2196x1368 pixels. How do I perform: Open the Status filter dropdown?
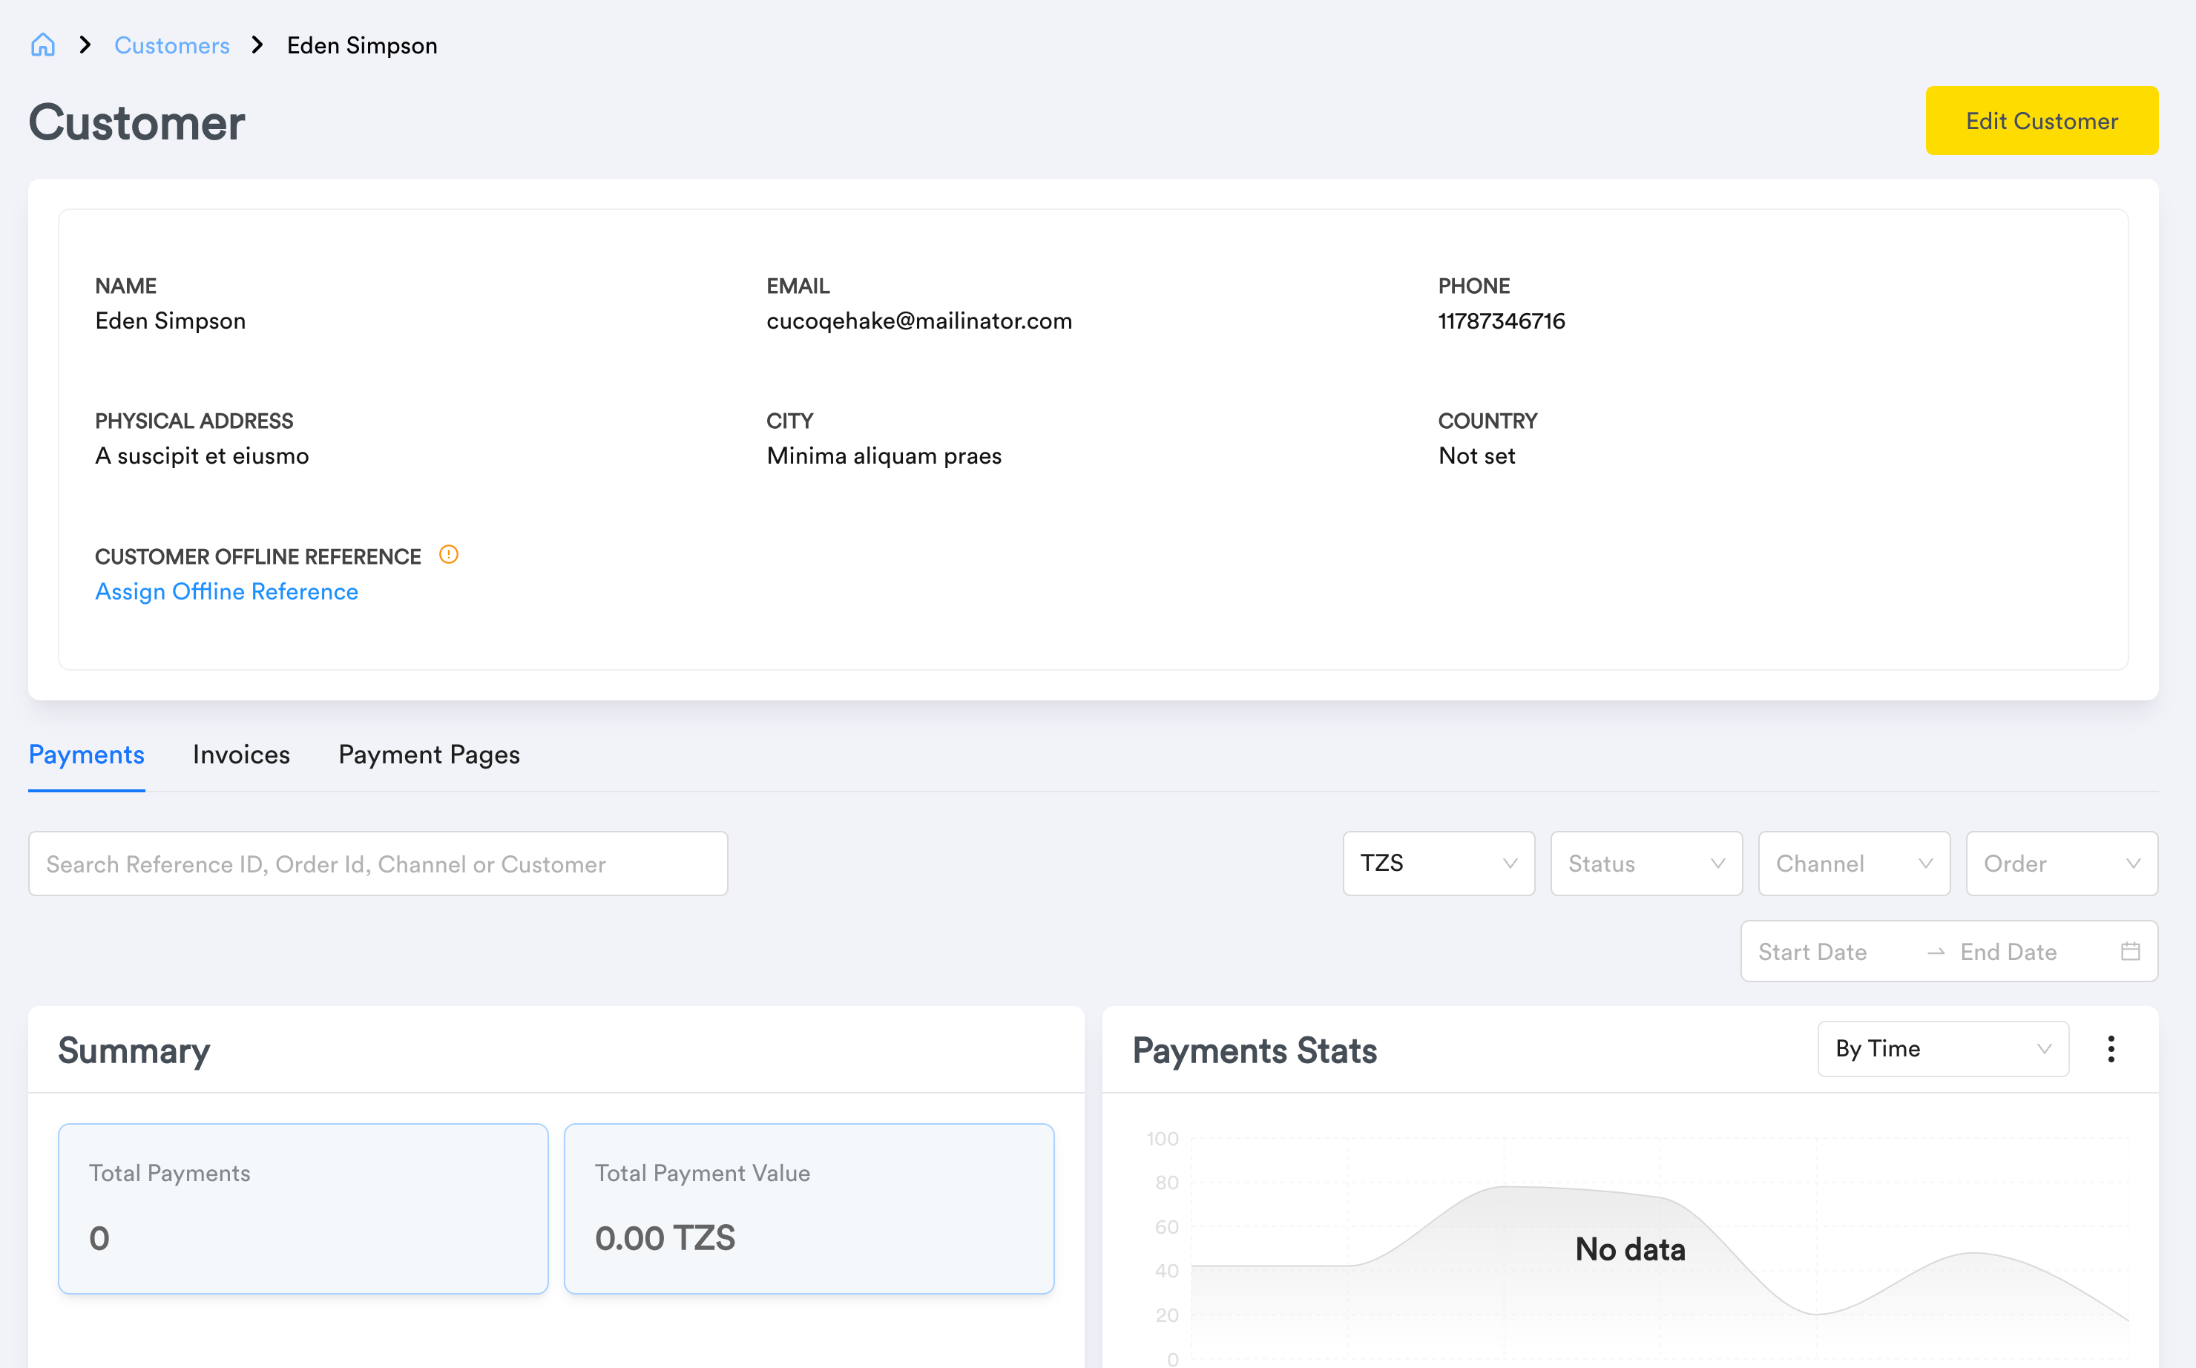pyautogui.click(x=1646, y=864)
